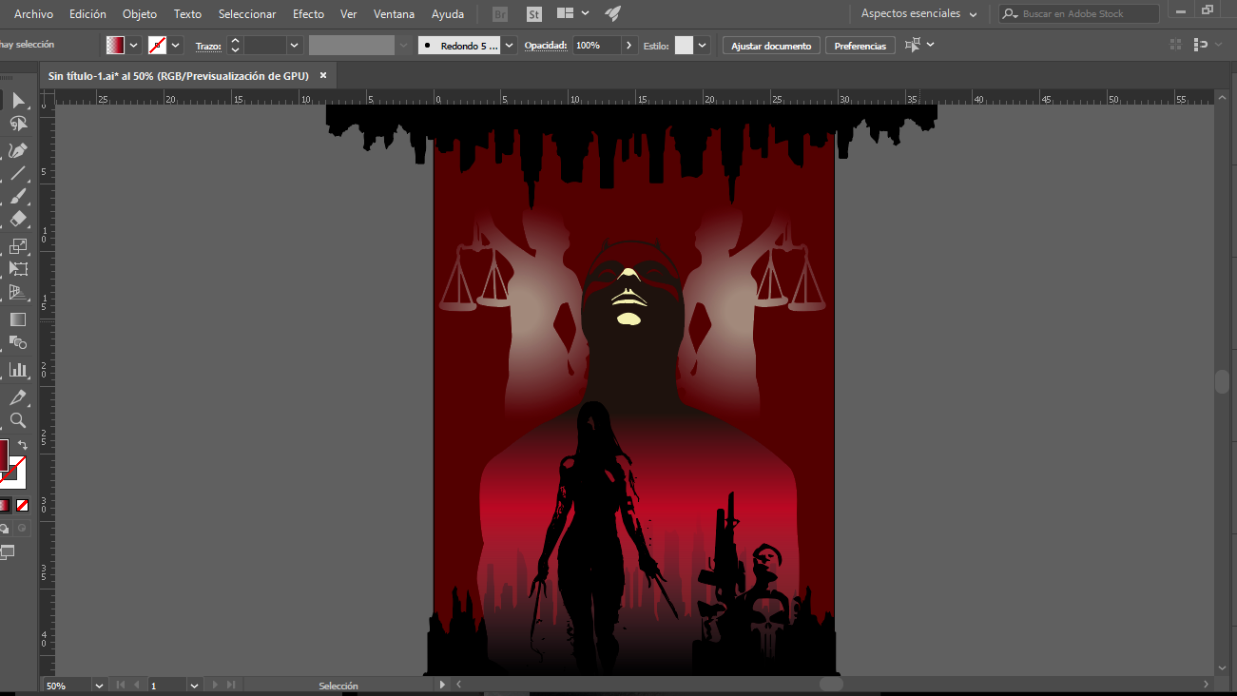Toggle Draw Behind drawing mode
The width and height of the screenshot is (1237, 696).
coord(6,528)
